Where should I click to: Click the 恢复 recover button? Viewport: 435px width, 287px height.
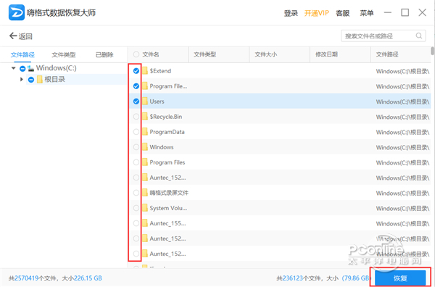pos(400,278)
